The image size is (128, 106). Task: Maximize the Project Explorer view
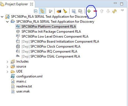coord(122,4)
